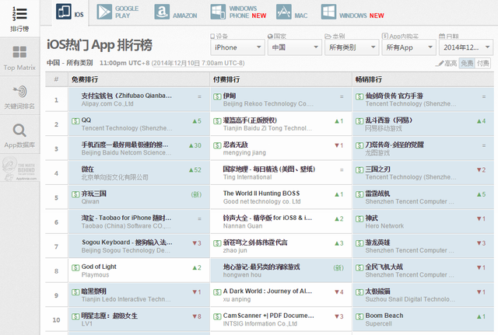Image resolution: width=498 pixels, height=335 pixels.
Task: Expand the 所有类别 category dropdown
Action: coord(352,47)
